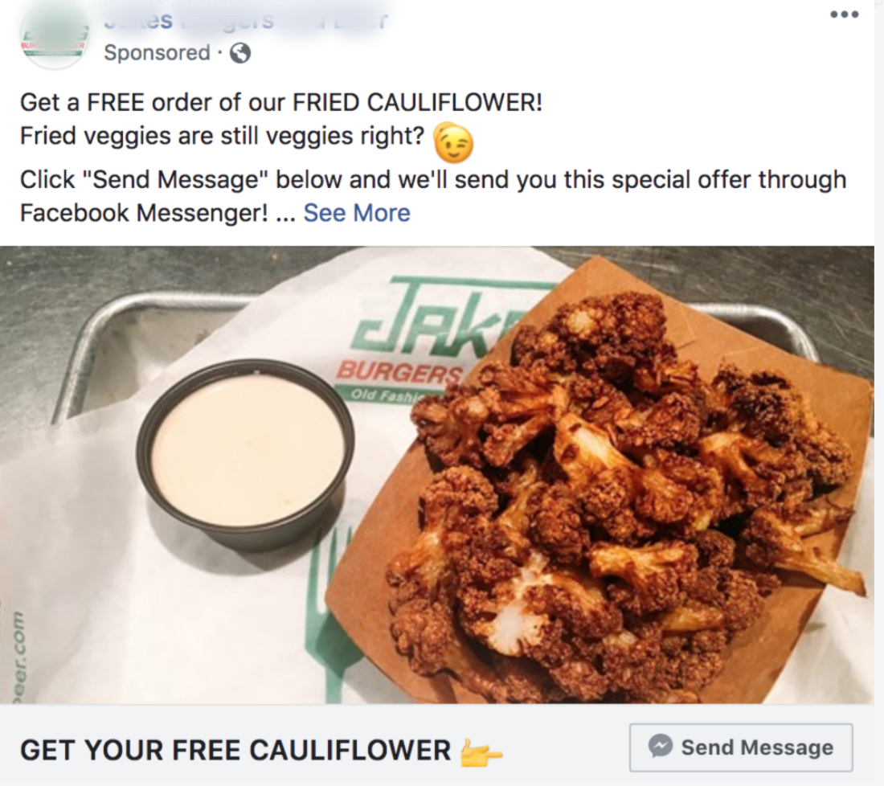Click the Send Message button
Image resolution: width=884 pixels, height=786 pixels.
(741, 747)
